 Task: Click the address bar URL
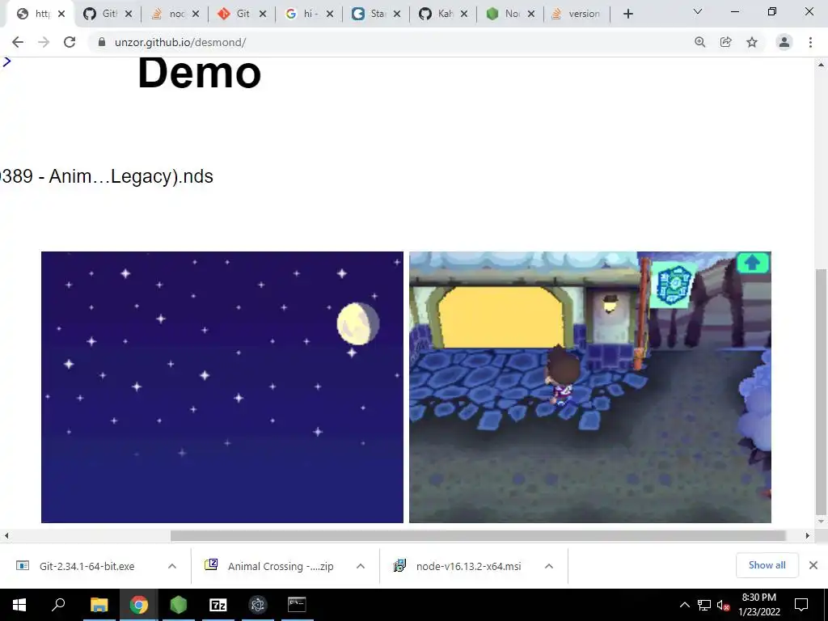pyautogui.click(x=180, y=42)
